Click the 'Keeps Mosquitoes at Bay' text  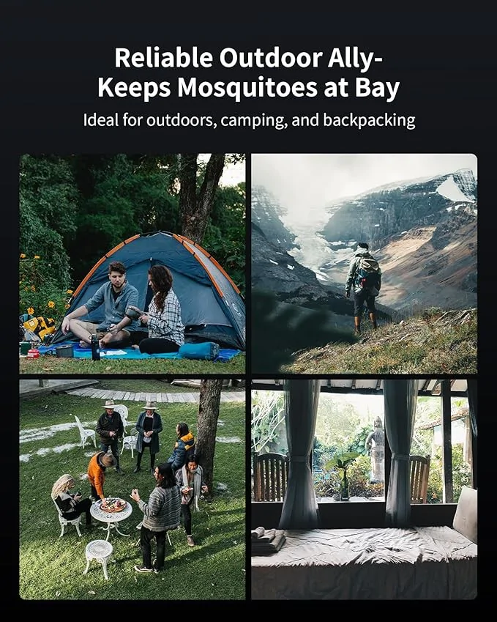[249, 88]
